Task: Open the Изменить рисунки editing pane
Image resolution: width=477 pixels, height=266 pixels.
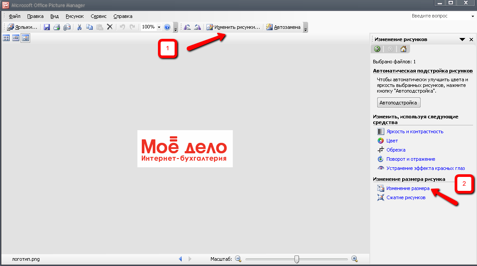Action: point(233,27)
